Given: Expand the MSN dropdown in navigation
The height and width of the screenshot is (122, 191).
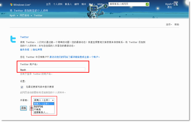Looking at the screenshot, I should pyautogui.click(x=101, y=4).
